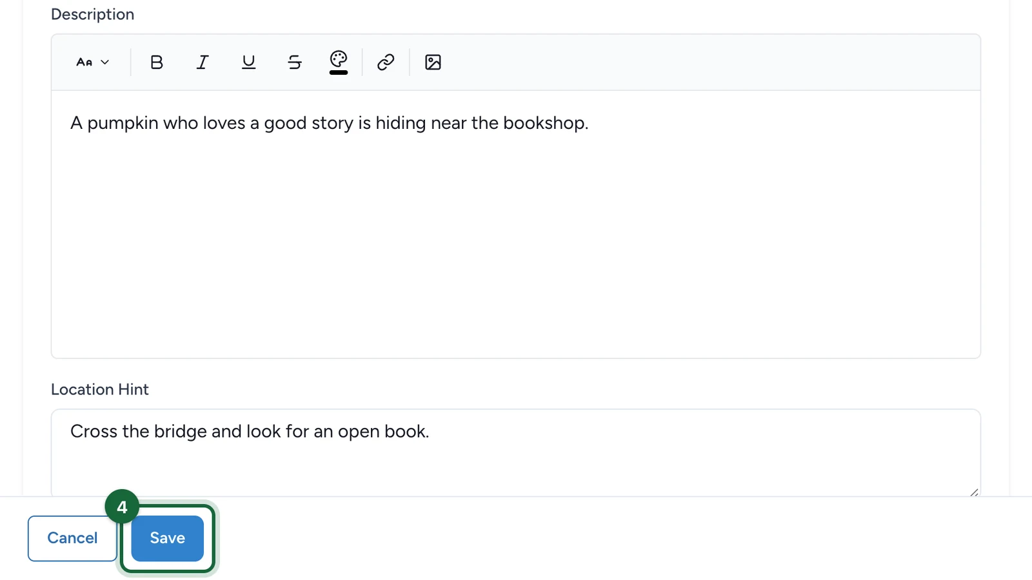
Task: Click the 'Cross the bridge' hint text
Action: point(250,431)
